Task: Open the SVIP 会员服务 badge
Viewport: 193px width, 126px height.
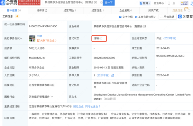Action: [184, 3]
